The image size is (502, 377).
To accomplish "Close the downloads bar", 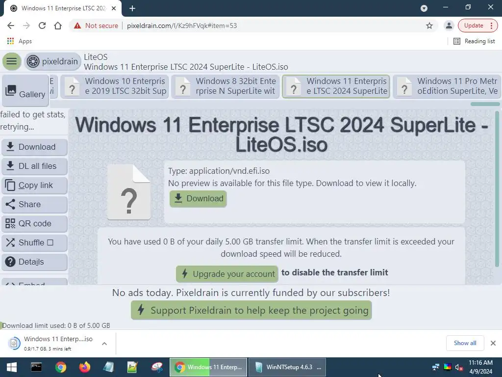I will coord(493,343).
